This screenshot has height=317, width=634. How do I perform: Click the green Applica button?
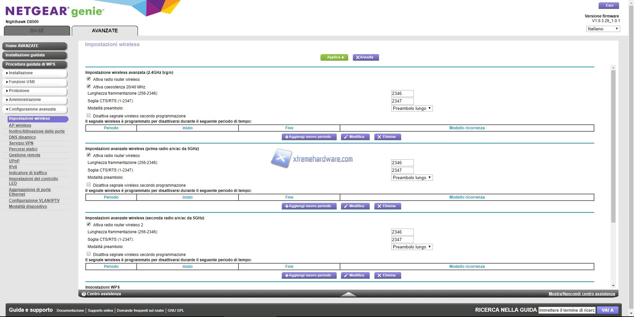click(x=334, y=57)
